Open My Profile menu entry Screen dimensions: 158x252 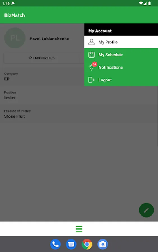pyautogui.click(x=121, y=42)
